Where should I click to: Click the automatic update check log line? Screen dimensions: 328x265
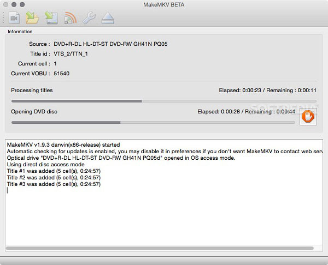click(x=165, y=151)
